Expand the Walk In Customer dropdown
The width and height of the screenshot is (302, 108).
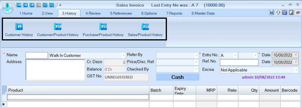(123, 55)
